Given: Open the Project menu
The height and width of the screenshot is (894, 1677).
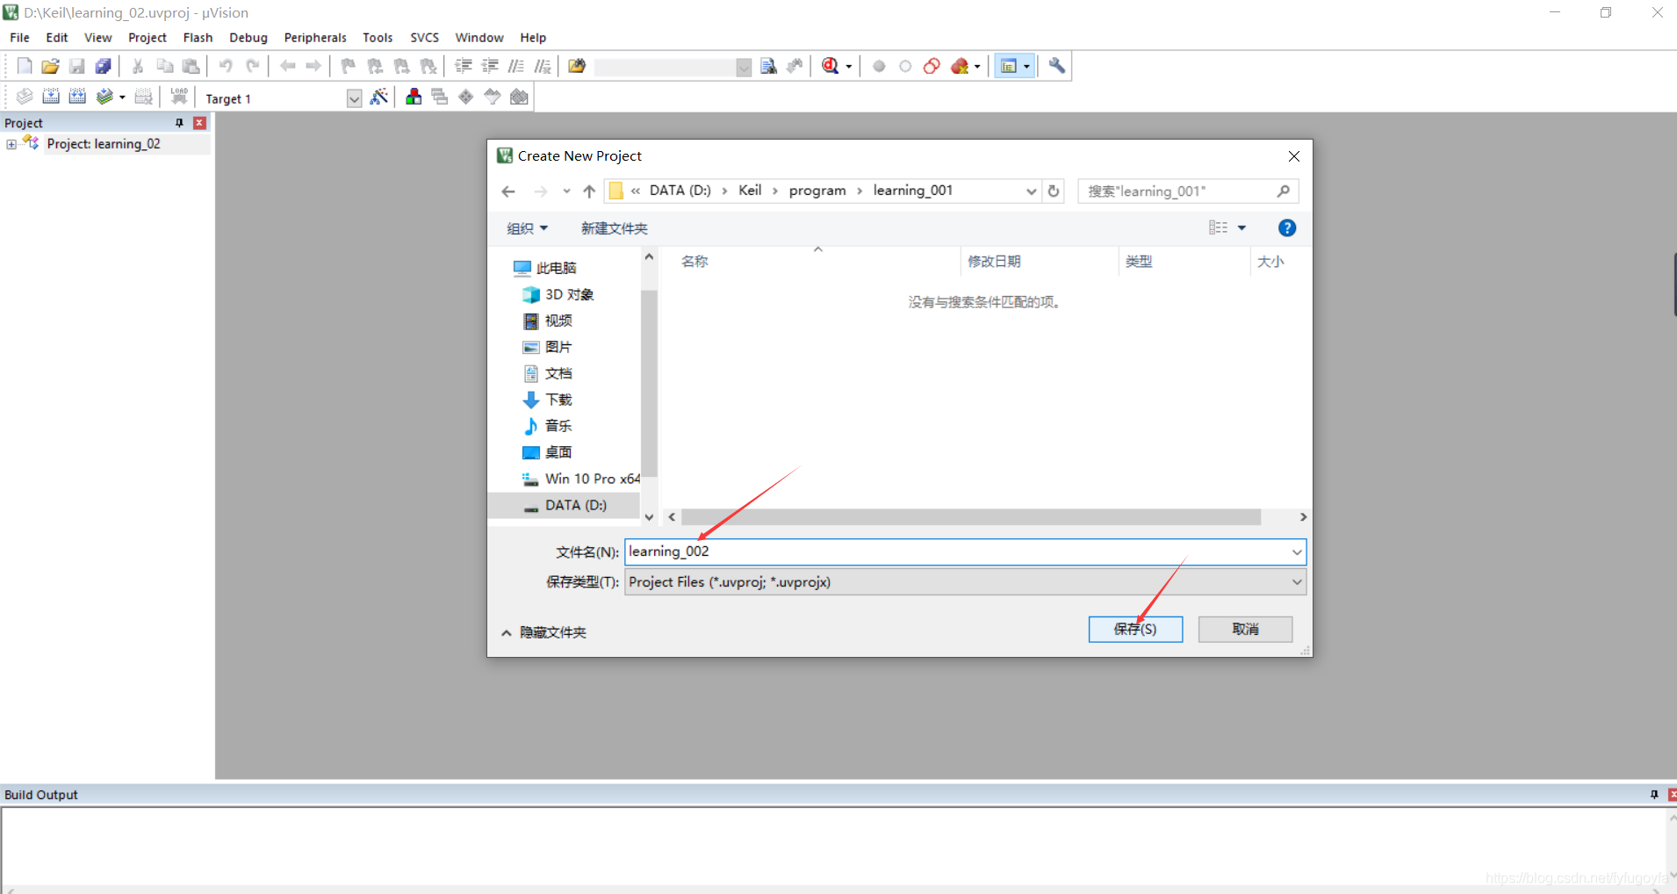Looking at the screenshot, I should coord(148,38).
